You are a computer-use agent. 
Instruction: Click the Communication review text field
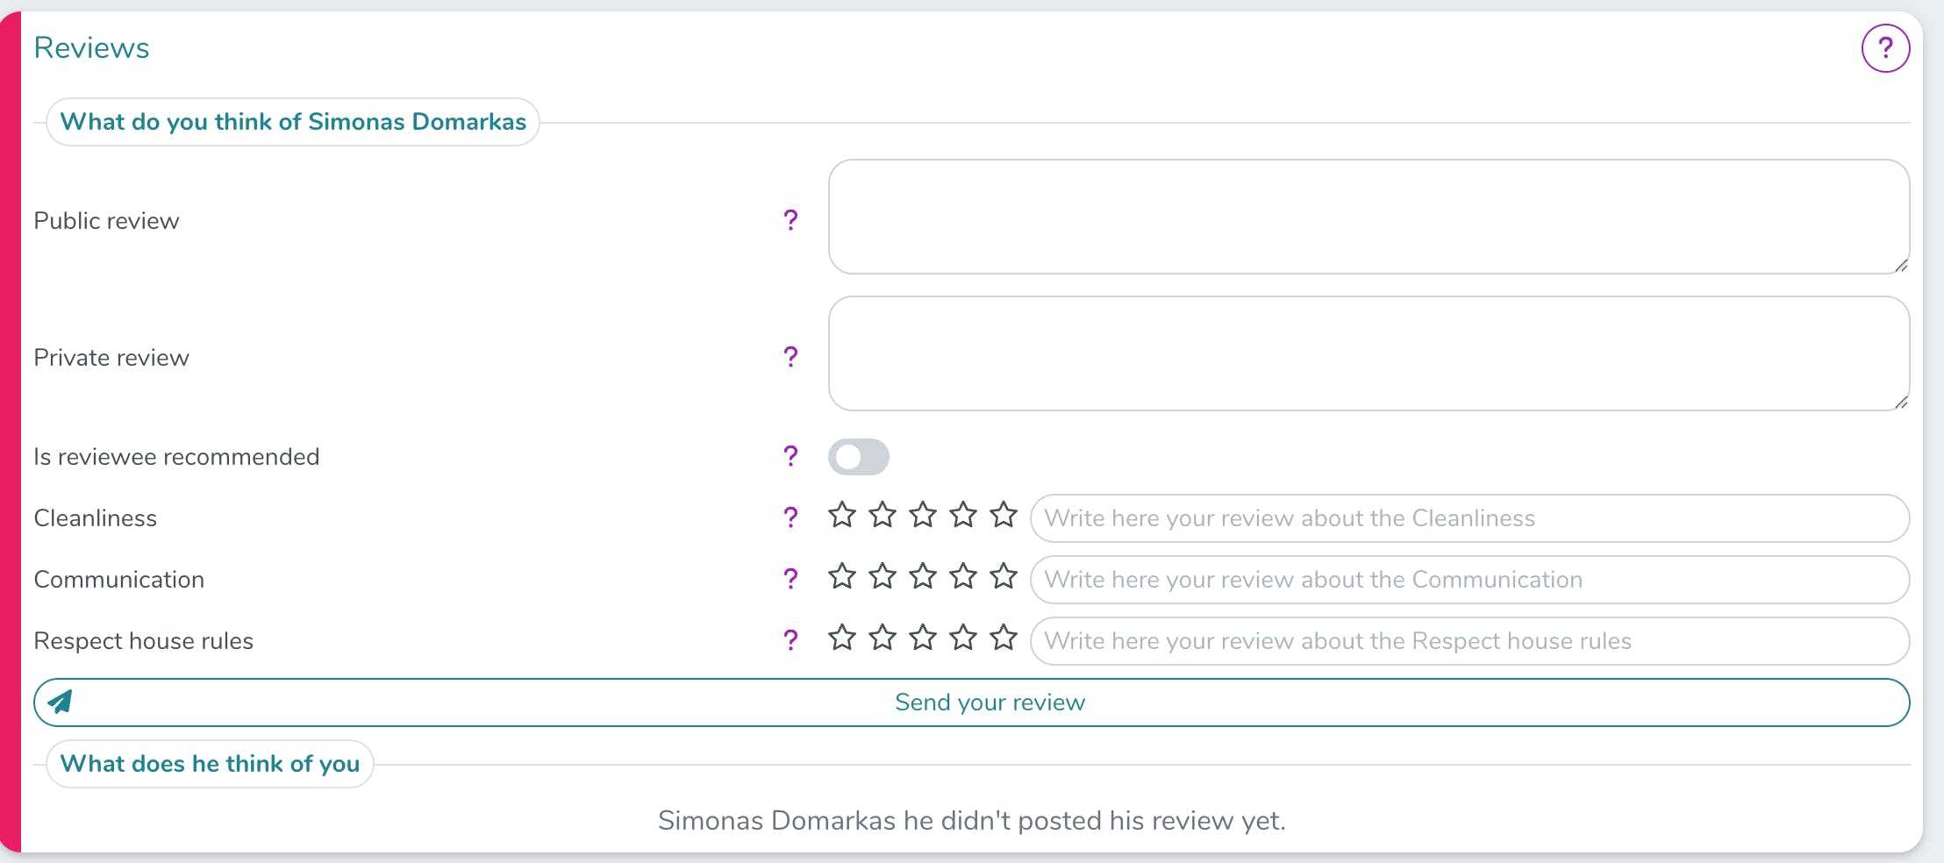tap(1469, 580)
